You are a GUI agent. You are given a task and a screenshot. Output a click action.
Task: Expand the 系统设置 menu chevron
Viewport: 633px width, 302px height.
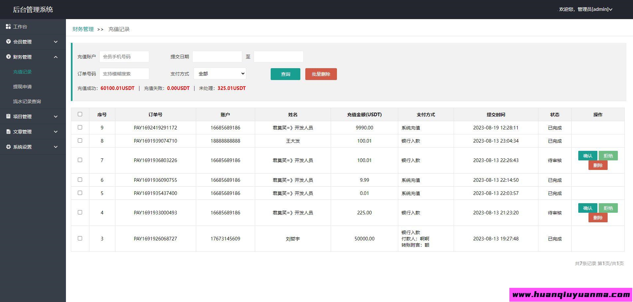56,147
